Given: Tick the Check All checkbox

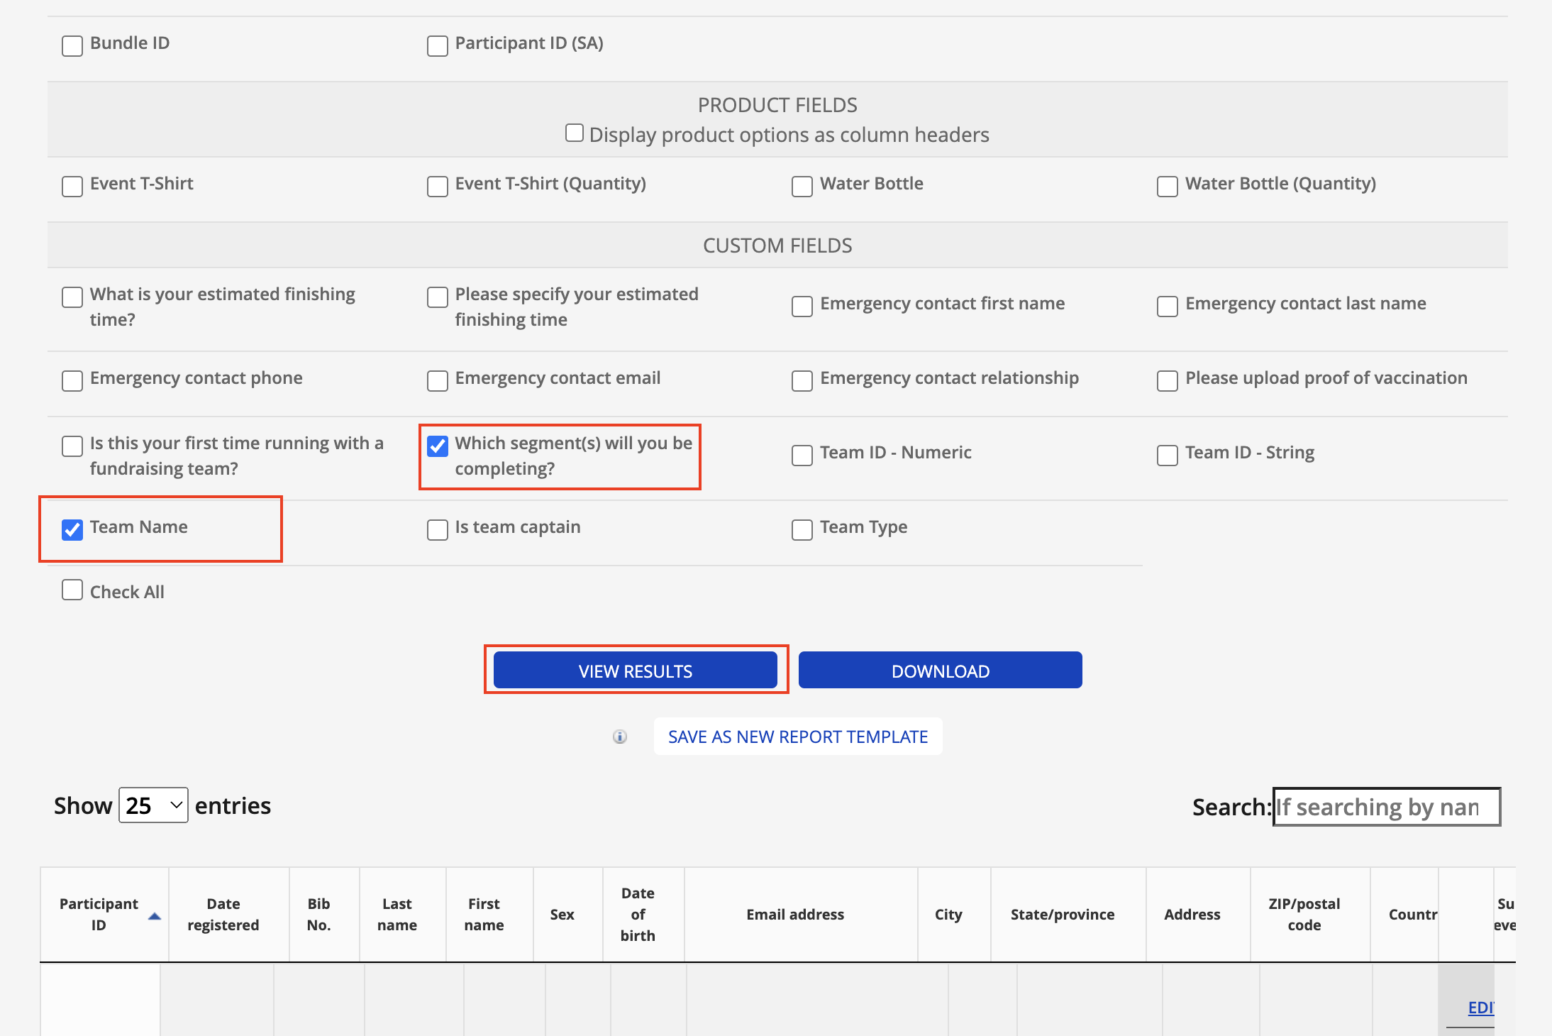Looking at the screenshot, I should pyautogui.click(x=72, y=590).
